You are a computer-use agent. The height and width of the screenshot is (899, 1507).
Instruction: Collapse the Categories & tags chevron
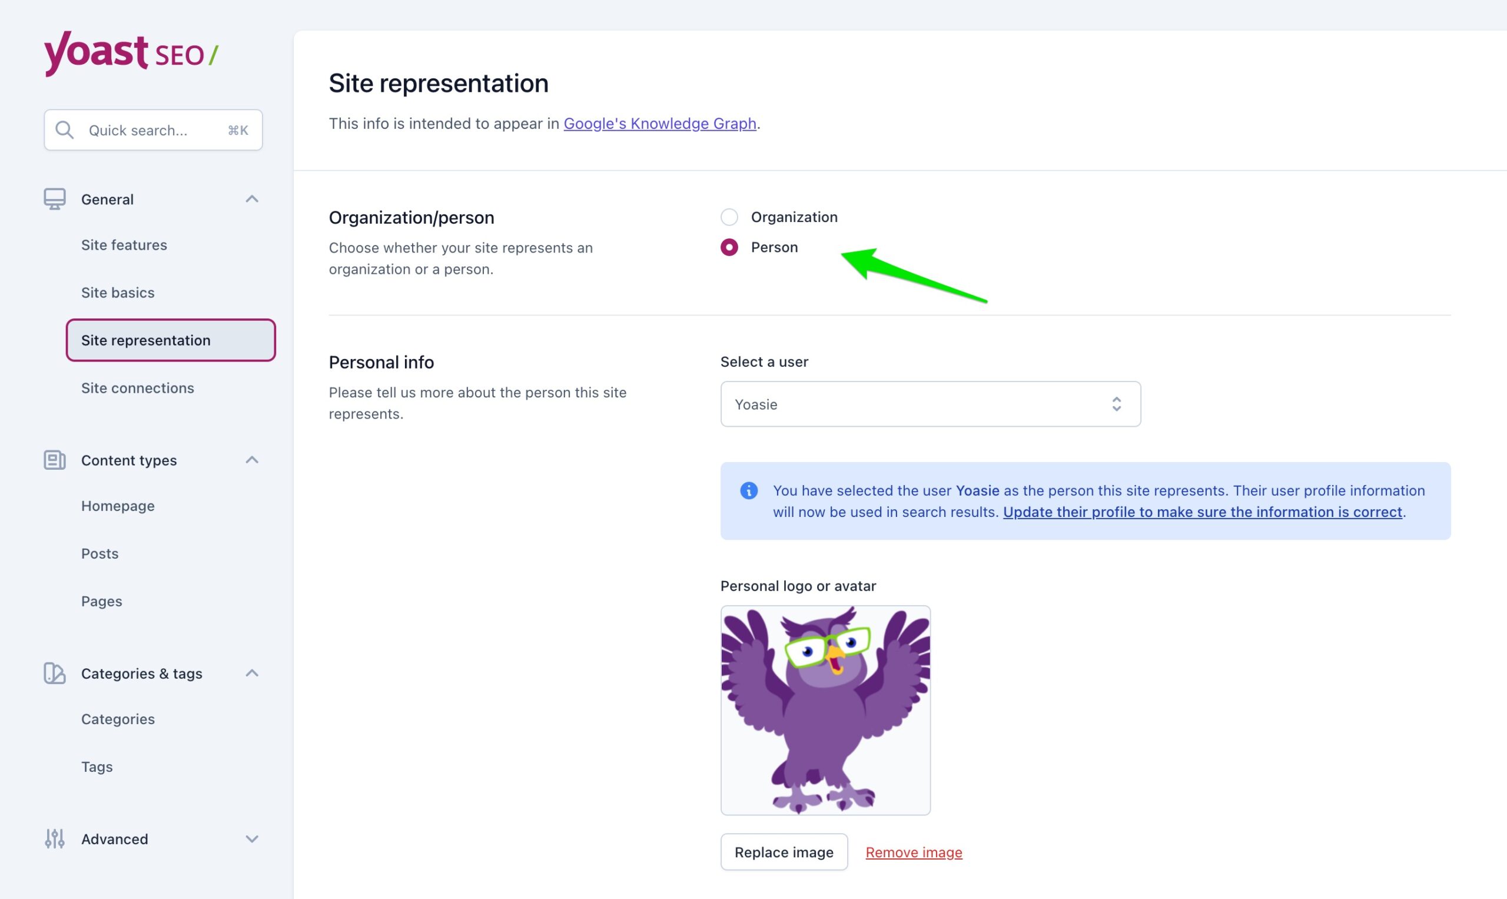(x=252, y=674)
